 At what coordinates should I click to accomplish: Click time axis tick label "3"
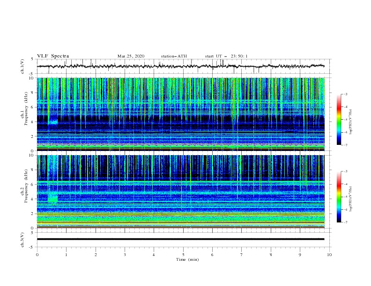click(125, 255)
